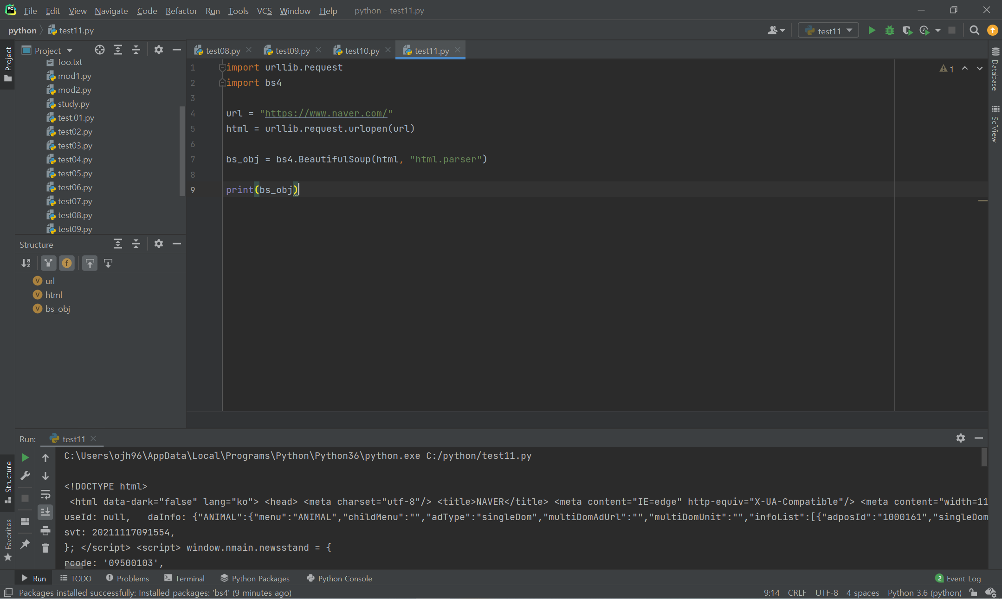
Task: Open Search Everywhere magnifier icon
Action: [x=974, y=31]
